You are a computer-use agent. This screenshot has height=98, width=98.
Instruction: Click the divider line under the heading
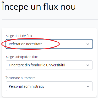tap(50, 19)
